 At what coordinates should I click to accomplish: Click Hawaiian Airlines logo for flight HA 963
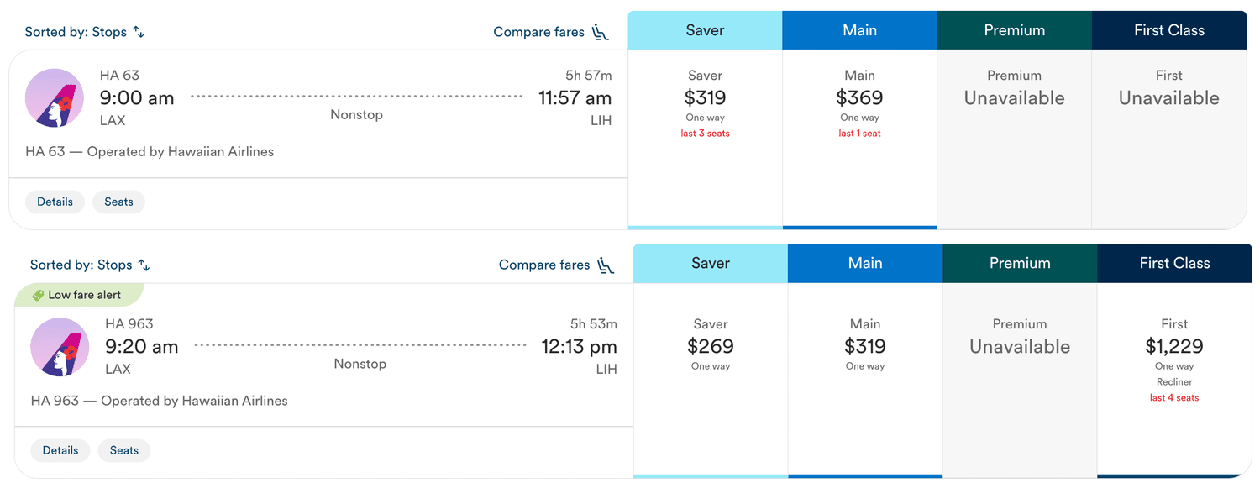tap(60, 347)
